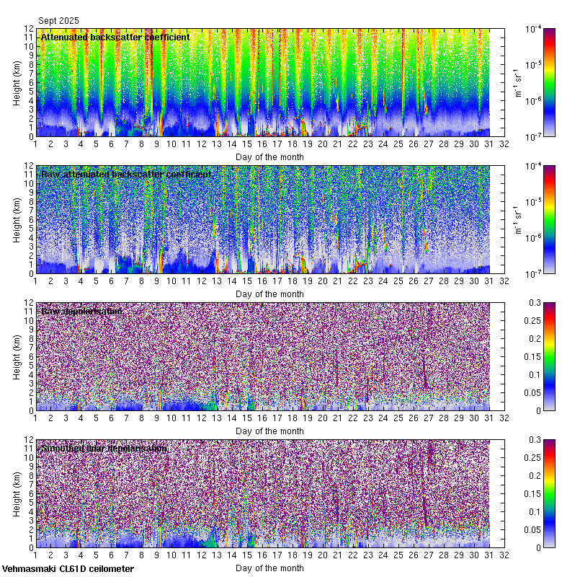Image resolution: width=562 pixels, height=577 pixels.
Task: Select the 'Attenuated backscatter coefficient' panel title
Action: click(115, 38)
